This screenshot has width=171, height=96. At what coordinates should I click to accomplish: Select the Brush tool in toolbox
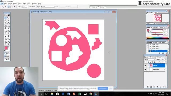pyautogui.click(x=8, y=26)
